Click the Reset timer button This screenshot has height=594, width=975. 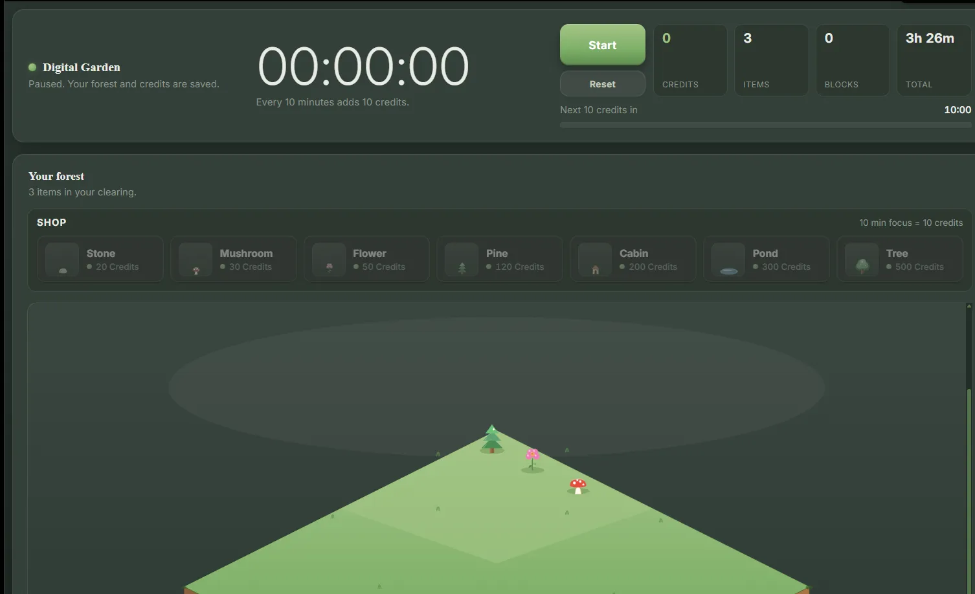pos(602,84)
